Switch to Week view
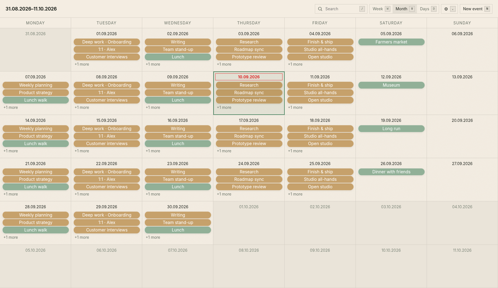This screenshot has width=498, height=288. coord(381,9)
